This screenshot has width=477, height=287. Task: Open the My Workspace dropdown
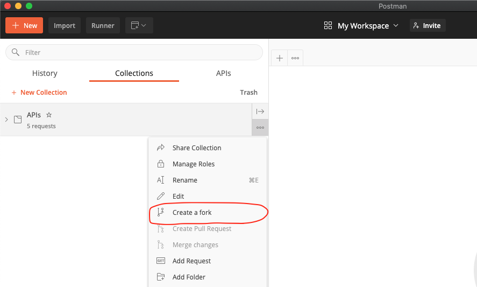(368, 25)
